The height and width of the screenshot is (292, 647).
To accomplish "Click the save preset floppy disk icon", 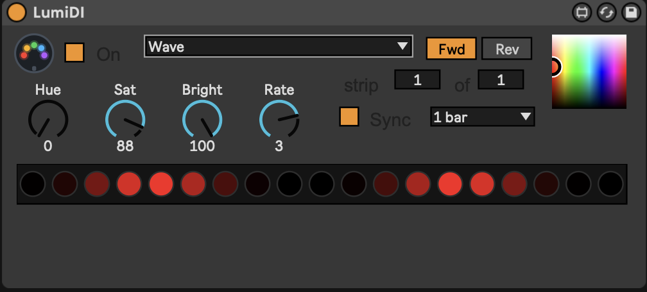I will click(632, 13).
